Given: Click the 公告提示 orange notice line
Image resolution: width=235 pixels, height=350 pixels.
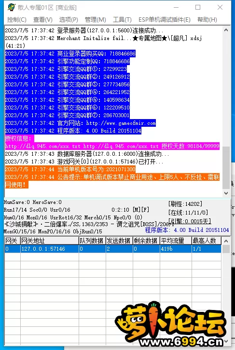Looking at the screenshot, I should (112, 181).
